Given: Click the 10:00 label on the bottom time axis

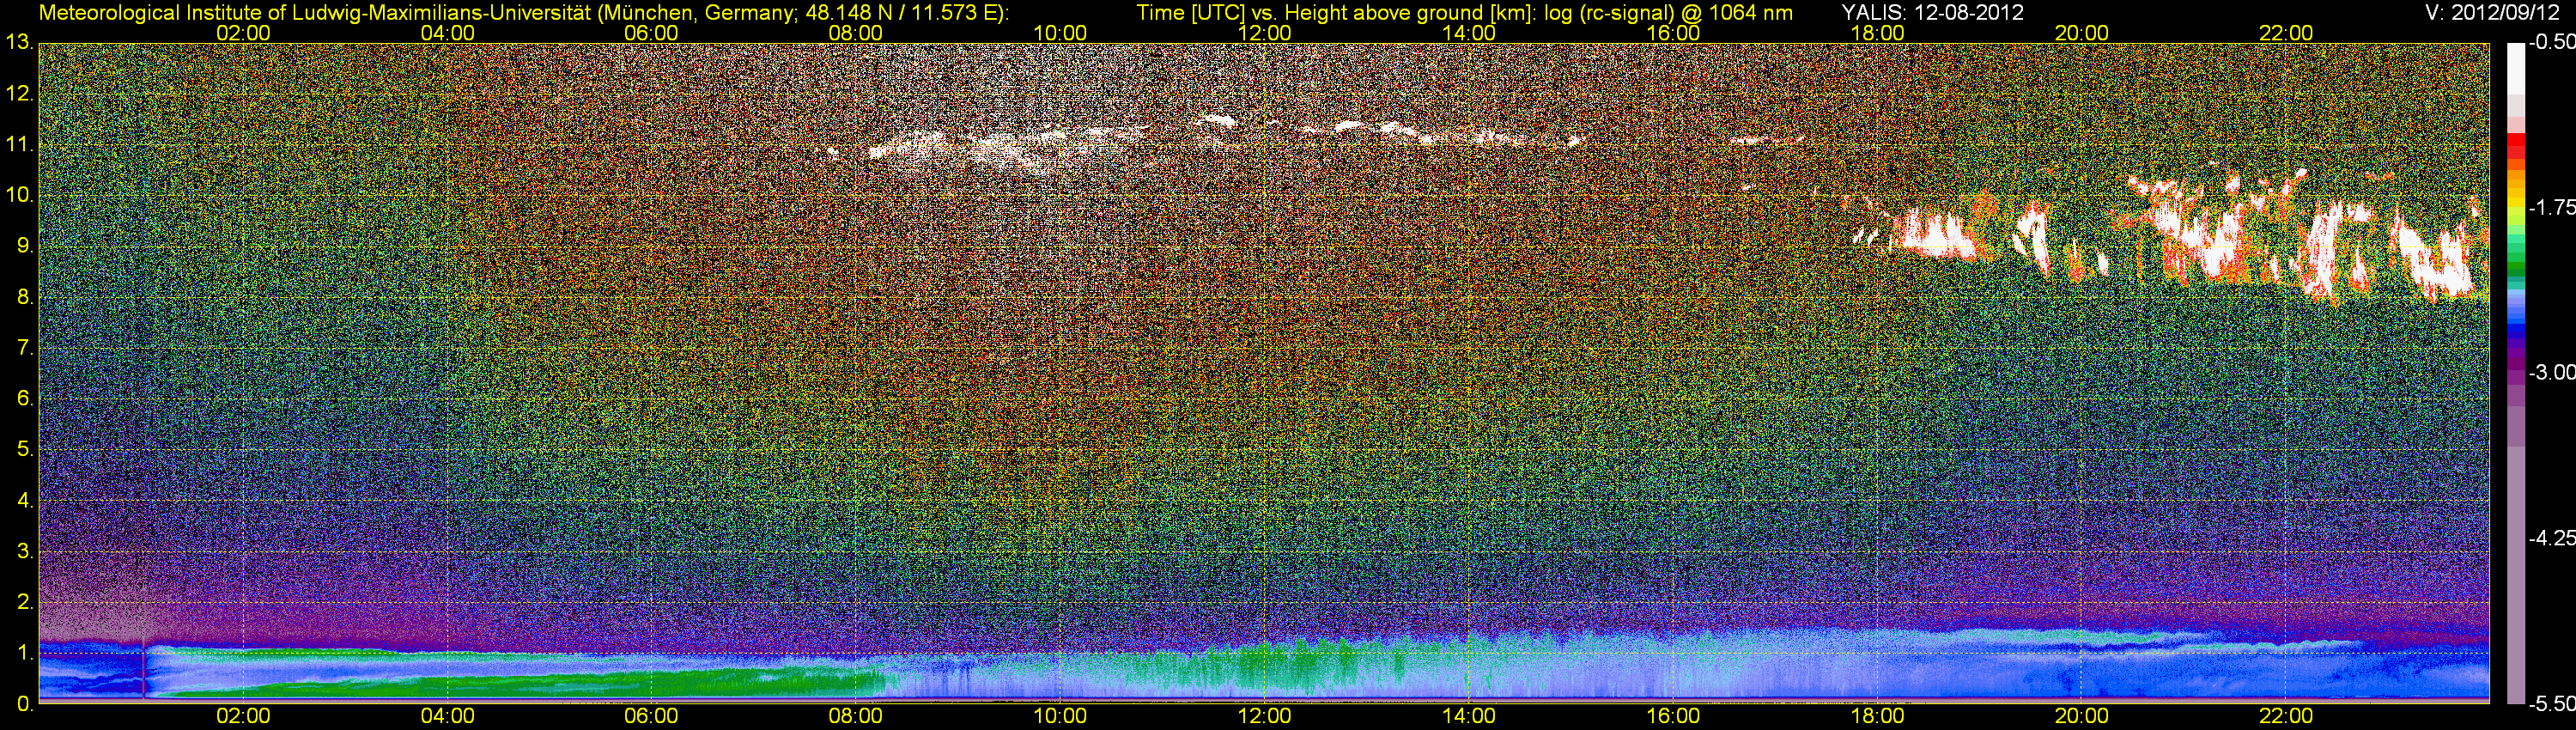Looking at the screenshot, I should [x=1060, y=716].
